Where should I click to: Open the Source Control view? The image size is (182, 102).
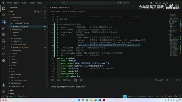click(x=4, y=22)
